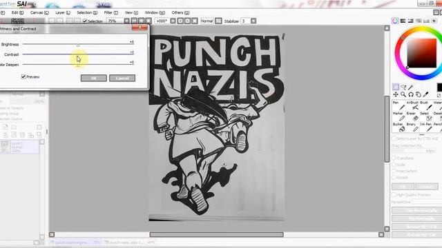Click the Contrast slider track

click(78, 54)
